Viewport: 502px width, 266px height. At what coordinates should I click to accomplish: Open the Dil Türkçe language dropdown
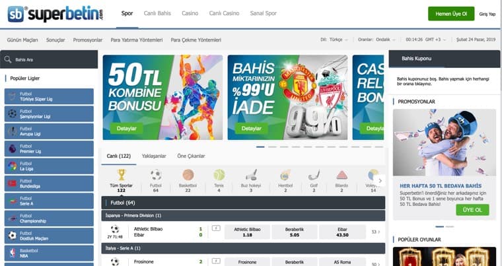click(x=334, y=40)
